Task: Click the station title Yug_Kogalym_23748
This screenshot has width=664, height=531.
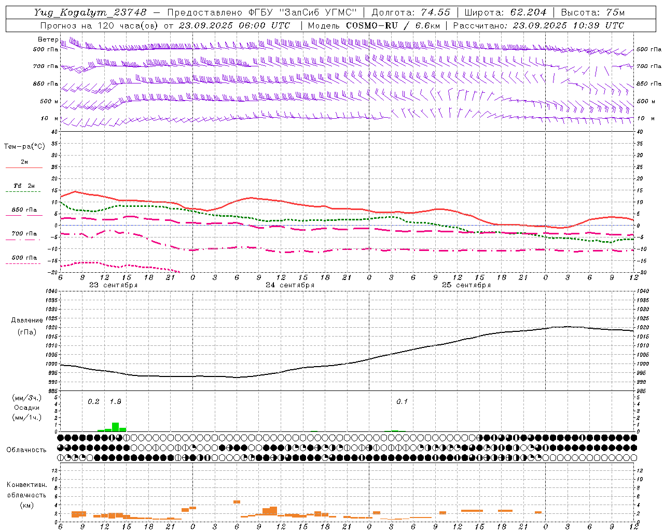Action: click(91, 12)
